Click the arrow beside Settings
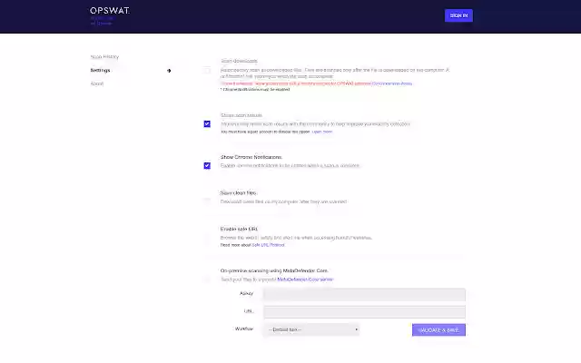 pyautogui.click(x=169, y=71)
